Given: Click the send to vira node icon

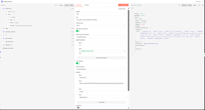Looking at the screenshot, I should tap(4, 9).
